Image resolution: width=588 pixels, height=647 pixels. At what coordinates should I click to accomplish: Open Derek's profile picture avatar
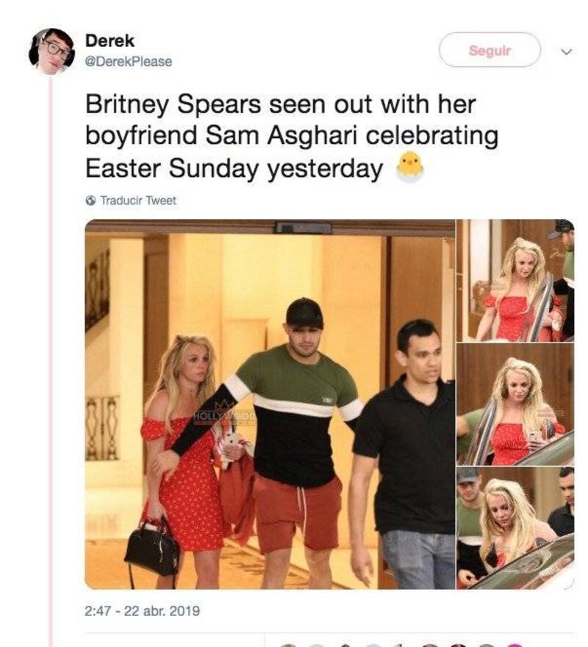click(51, 51)
